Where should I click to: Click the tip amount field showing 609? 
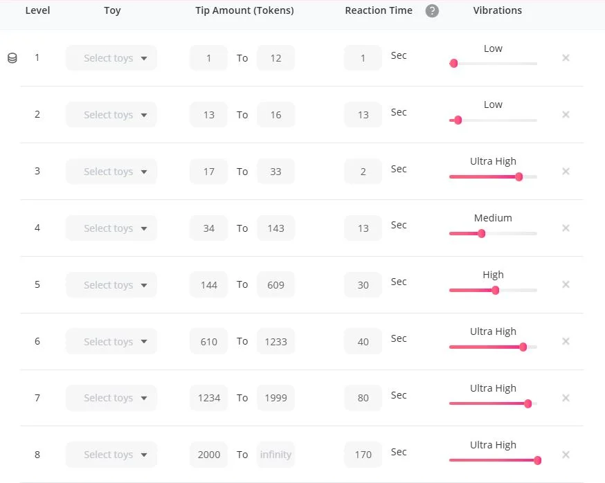276,285
